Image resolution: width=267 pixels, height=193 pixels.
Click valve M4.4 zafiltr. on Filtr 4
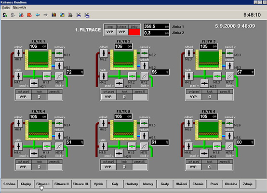click(x=18, y=146)
